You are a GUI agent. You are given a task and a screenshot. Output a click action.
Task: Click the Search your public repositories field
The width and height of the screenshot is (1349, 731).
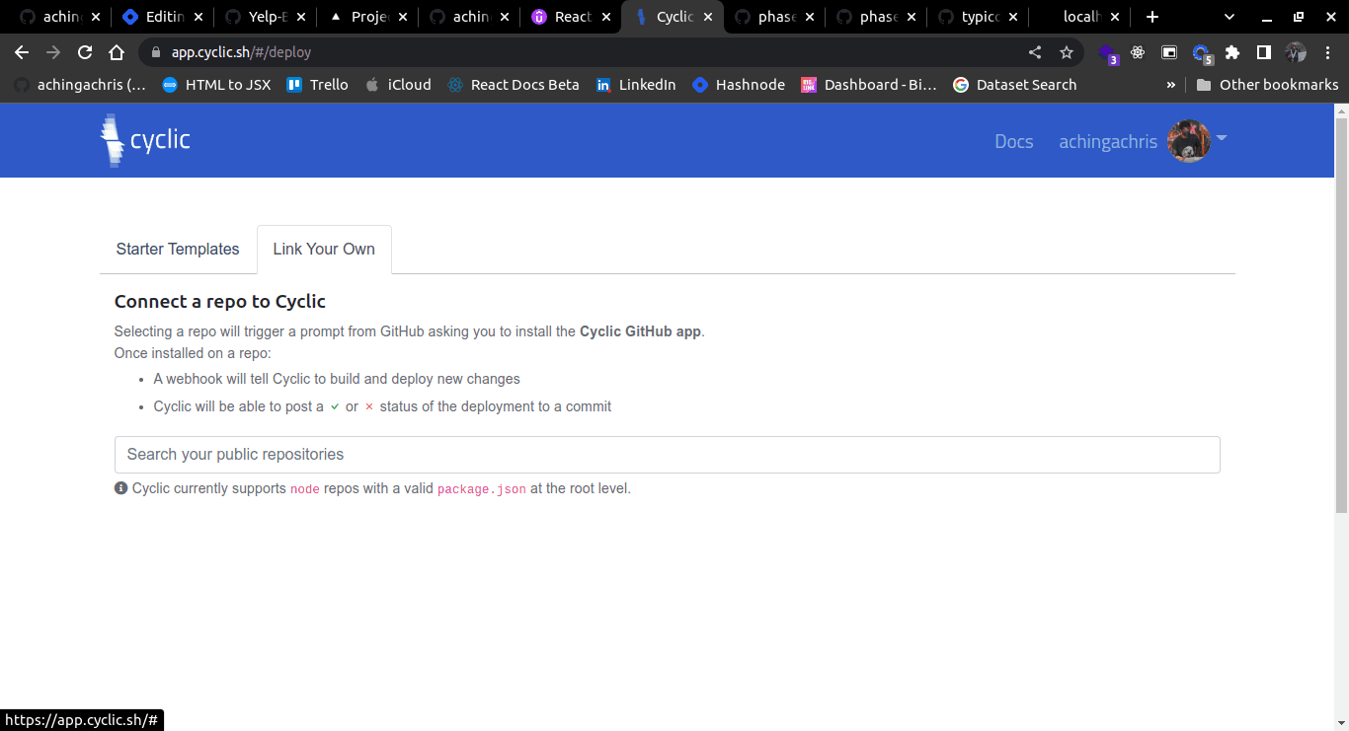coord(668,455)
